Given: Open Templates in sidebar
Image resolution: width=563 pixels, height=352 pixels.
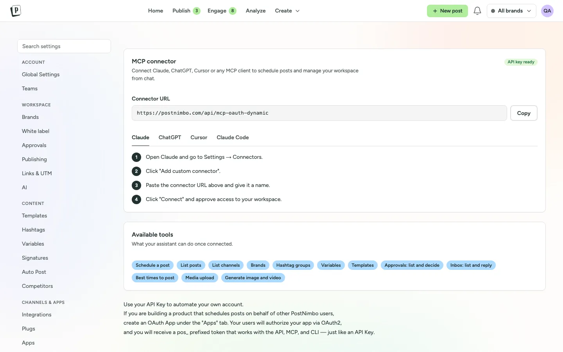Looking at the screenshot, I should point(34,216).
